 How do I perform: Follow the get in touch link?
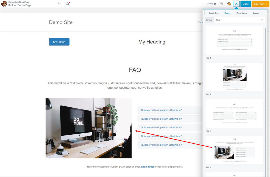coord(148,167)
